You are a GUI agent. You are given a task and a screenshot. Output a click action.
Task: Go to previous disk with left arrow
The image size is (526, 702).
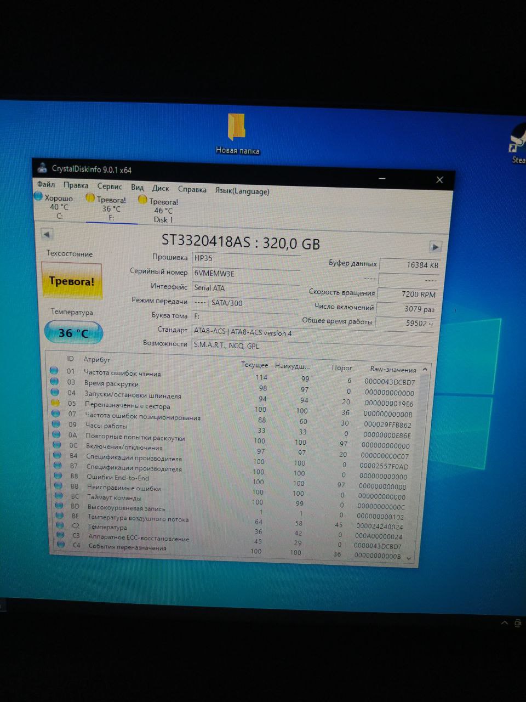point(47,235)
